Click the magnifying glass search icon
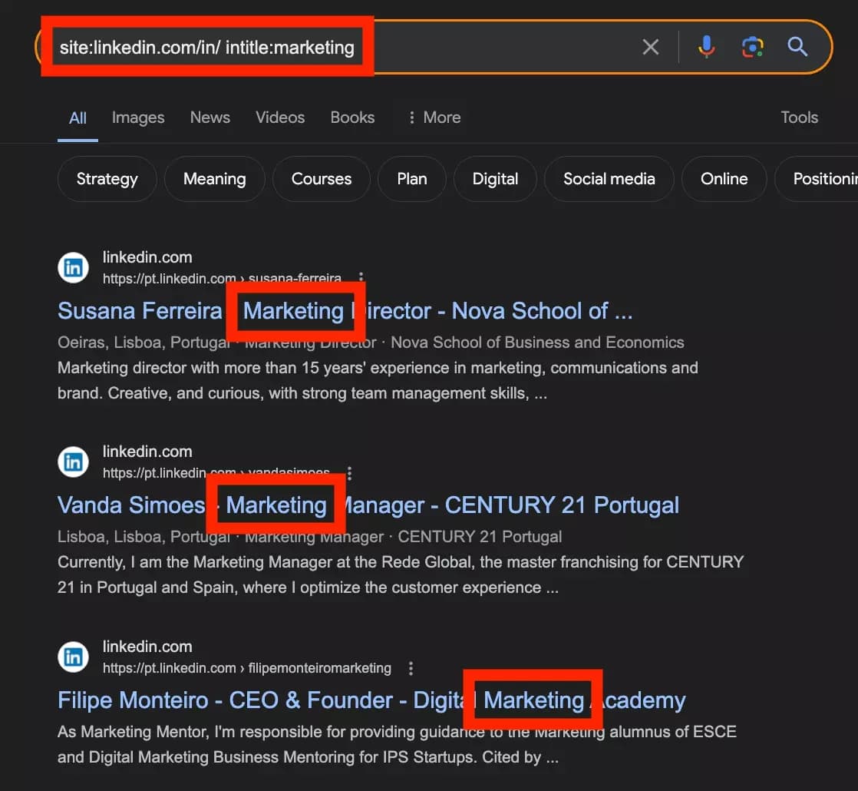This screenshot has width=858, height=791. pyautogui.click(x=797, y=46)
